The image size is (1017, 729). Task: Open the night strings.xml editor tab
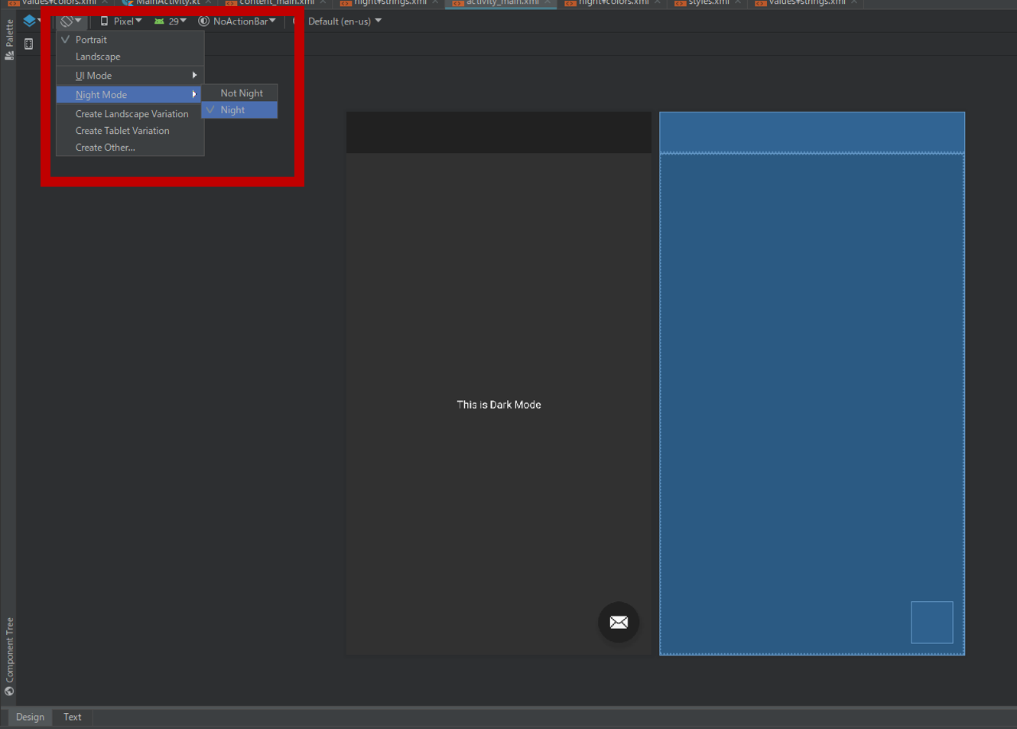[389, 3]
